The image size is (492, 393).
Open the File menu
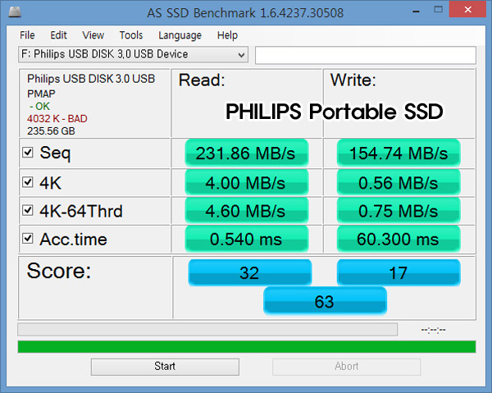tap(27, 35)
